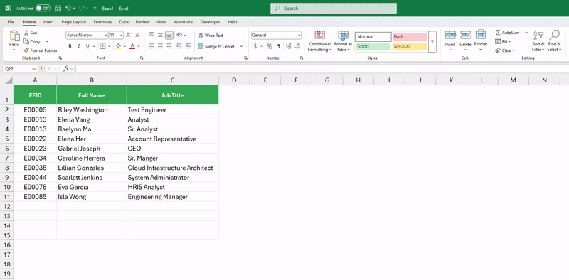Apply the Good cell style

tap(373, 46)
